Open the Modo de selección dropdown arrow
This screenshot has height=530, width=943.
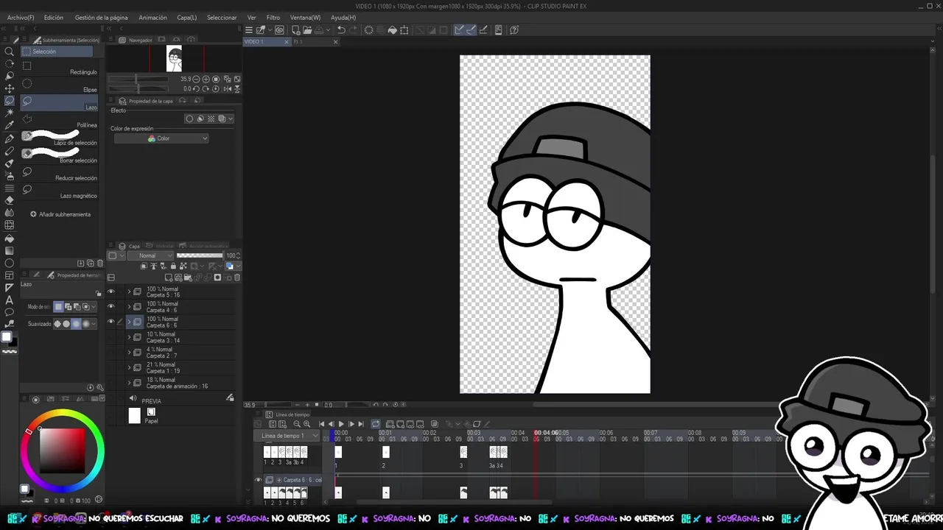pyautogui.click(x=94, y=306)
